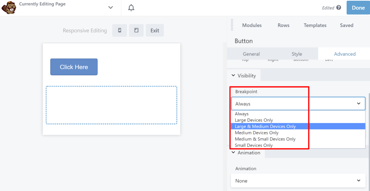This screenshot has height=191, width=370.
Task: Click the Breakpoint field label
Action: coord(246,92)
